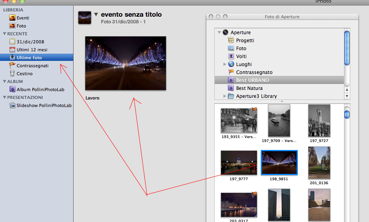
Task: Select the skyscraper thumbnail below 198_9851
Action: 279,205
